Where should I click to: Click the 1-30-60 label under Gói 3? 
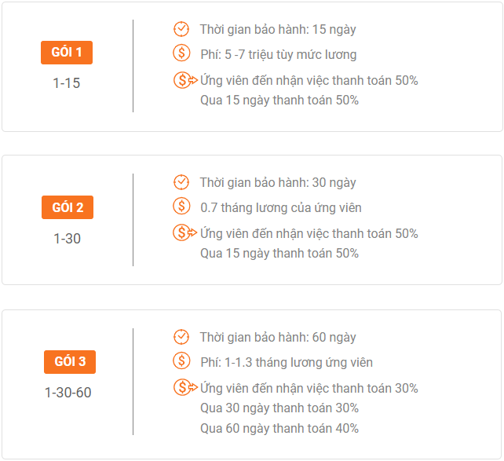click(68, 392)
